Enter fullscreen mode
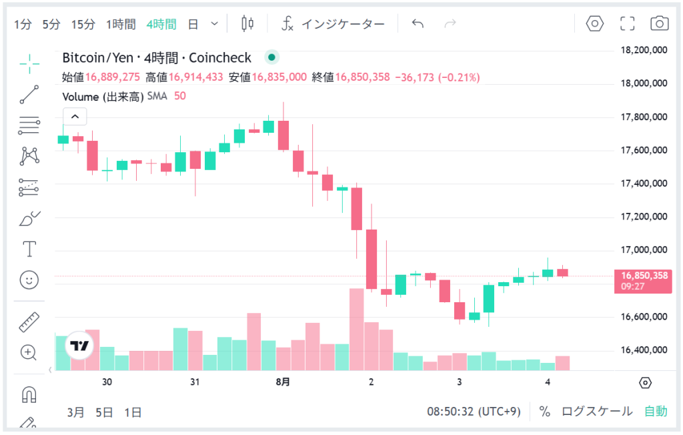Viewport: 683px width, 435px height. pos(627,24)
